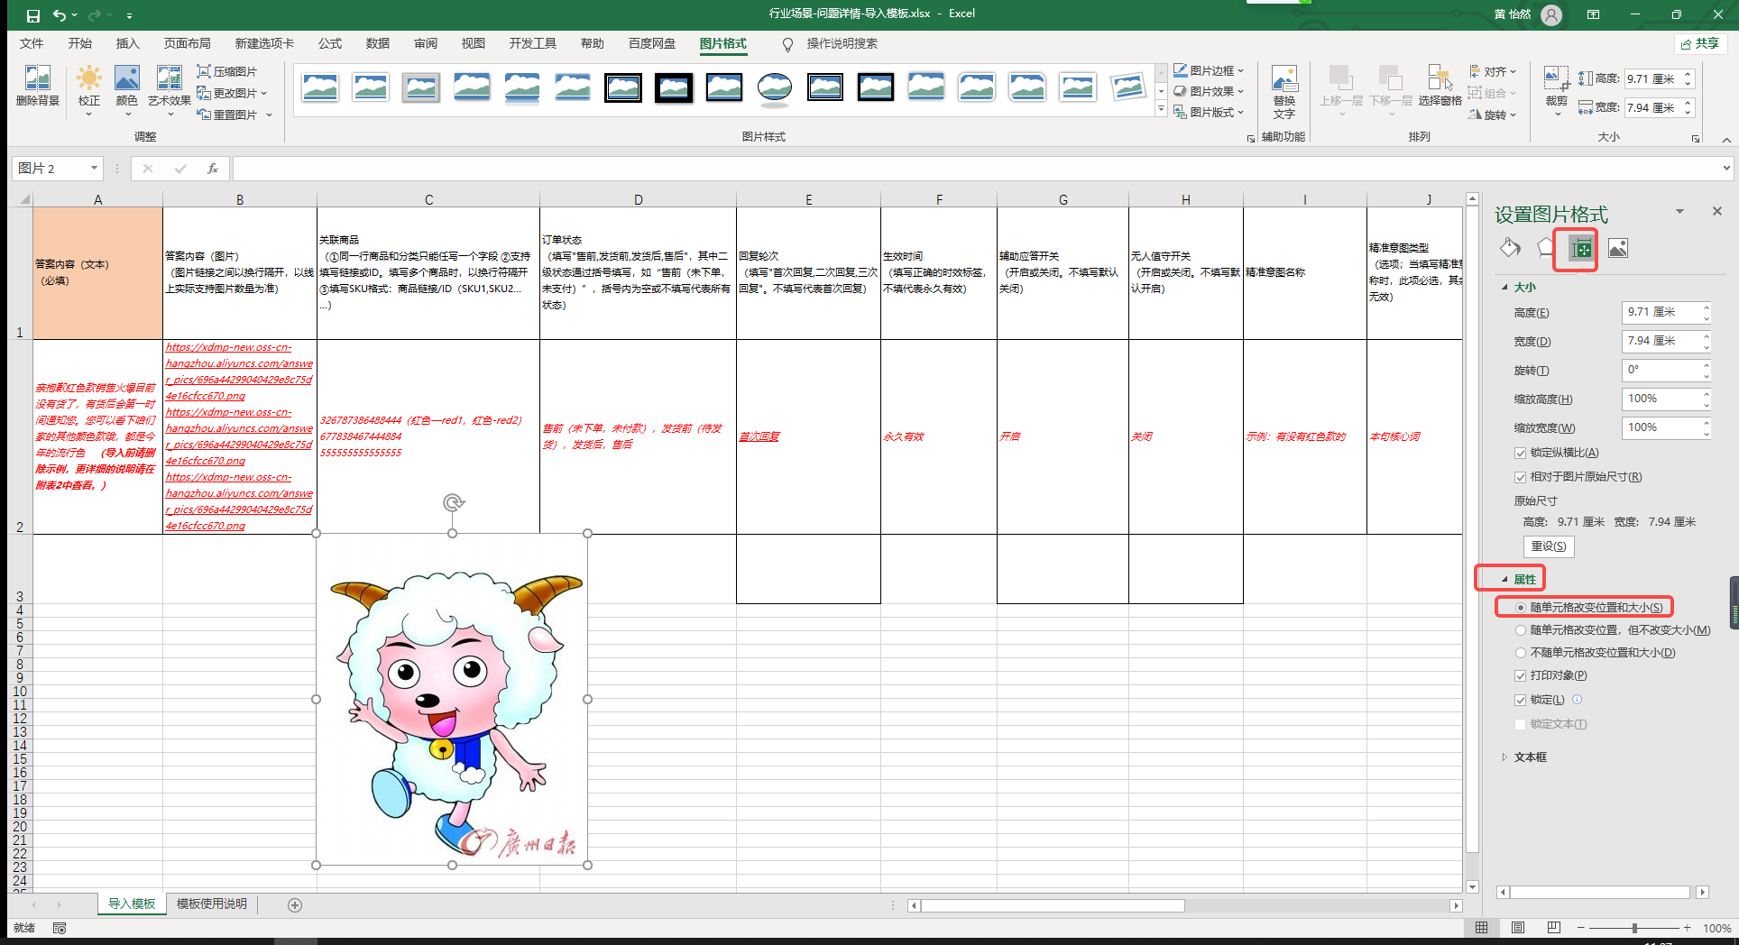
Task: Select the Picture pane icon
Action: coord(1618,248)
